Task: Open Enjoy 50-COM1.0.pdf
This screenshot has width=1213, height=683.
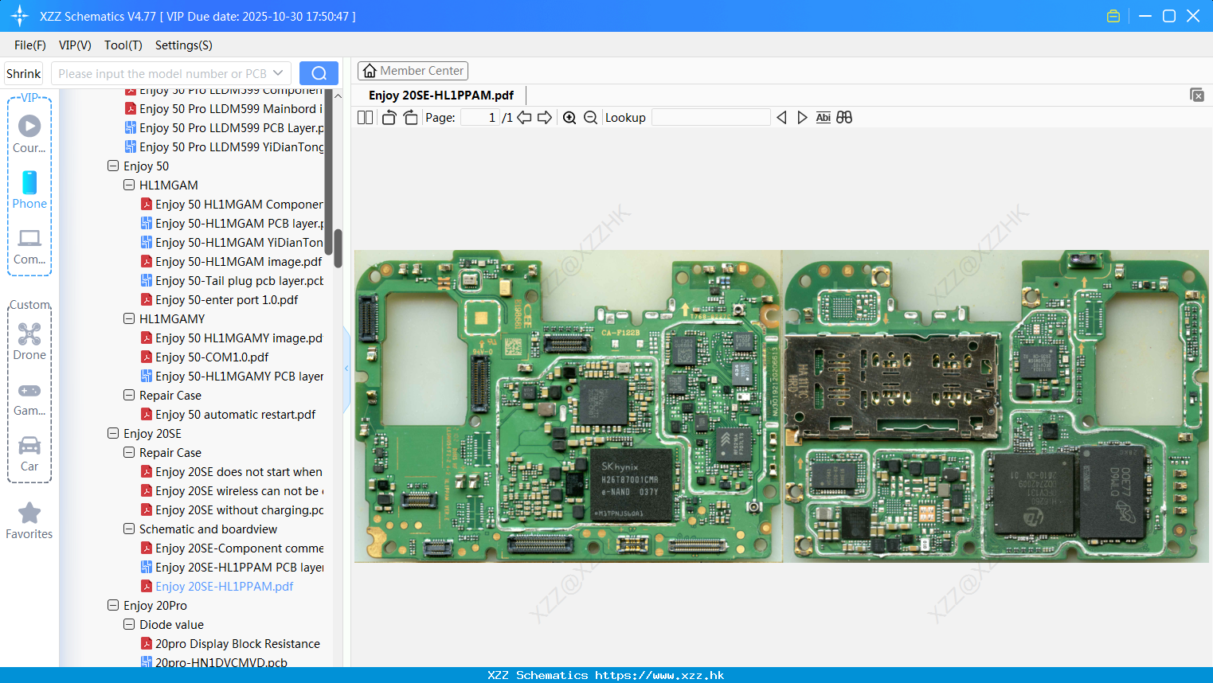Action: 205,357
